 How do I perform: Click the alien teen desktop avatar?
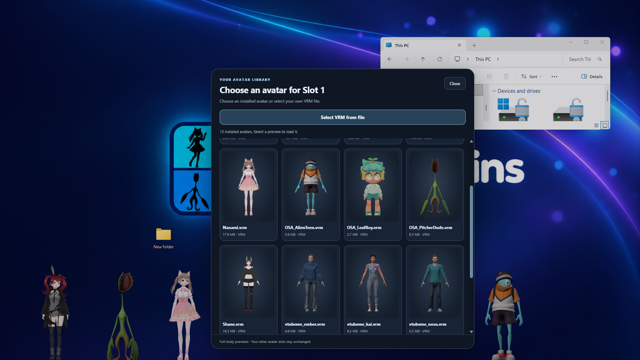coord(504,315)
